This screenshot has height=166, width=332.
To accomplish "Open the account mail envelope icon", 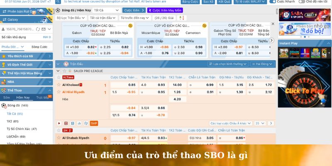I will [44, 29].
